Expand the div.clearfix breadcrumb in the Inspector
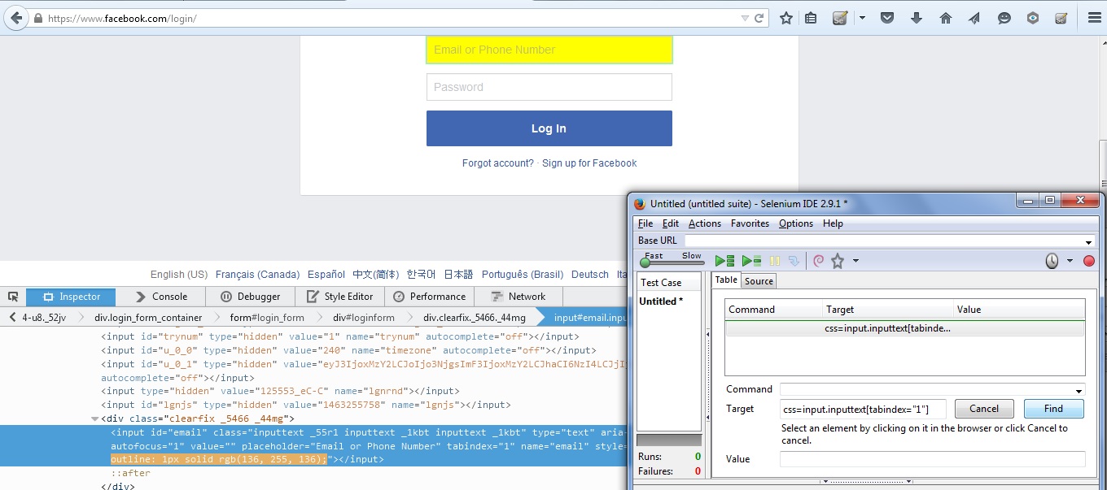 coord(475,317)
